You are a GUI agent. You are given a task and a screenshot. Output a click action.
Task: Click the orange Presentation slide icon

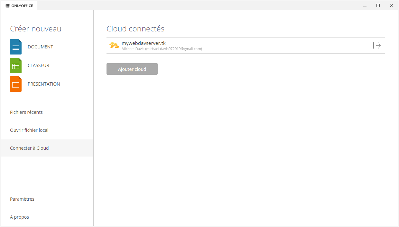tap(16, 84)
